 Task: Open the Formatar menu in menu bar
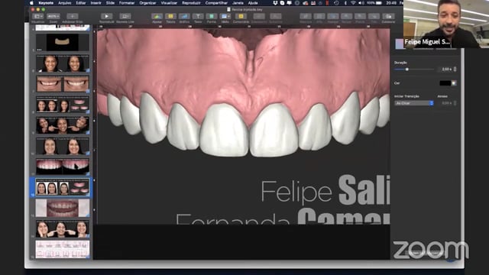[x=127, y=3]
